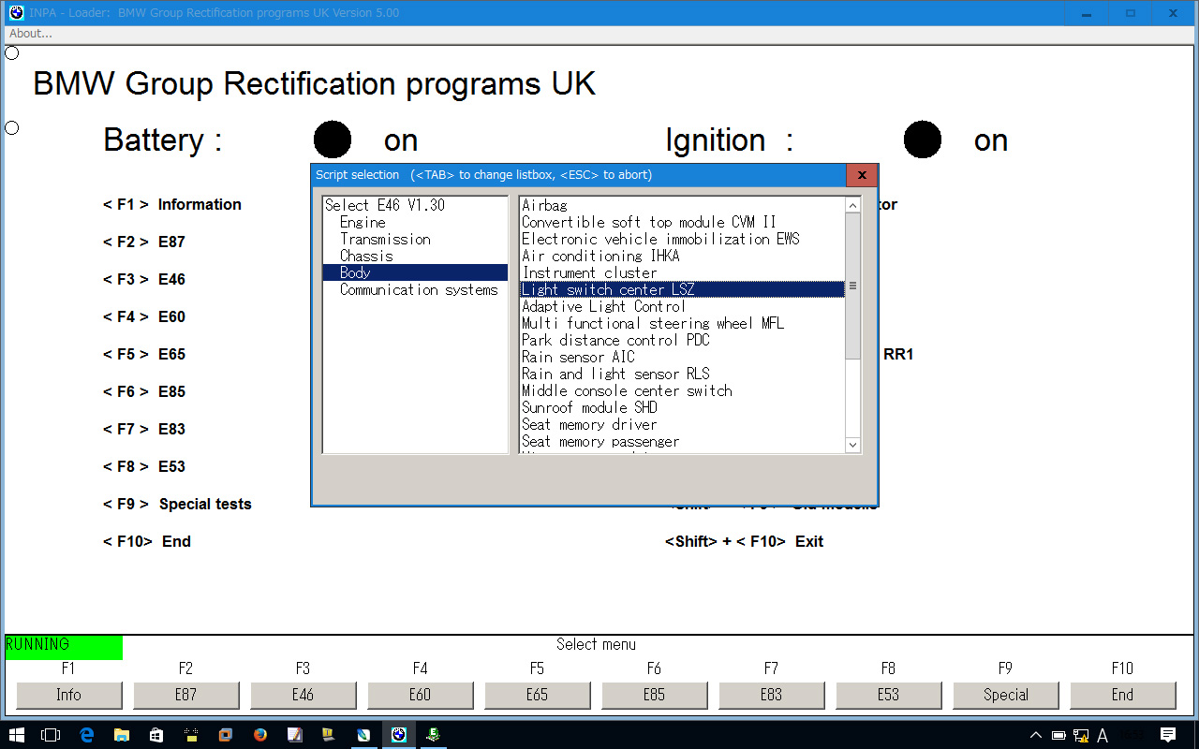Launch Microsoft Edge from the taskbar
The width and height of the screenshot is (1199, 749).
tap(87, 735)
